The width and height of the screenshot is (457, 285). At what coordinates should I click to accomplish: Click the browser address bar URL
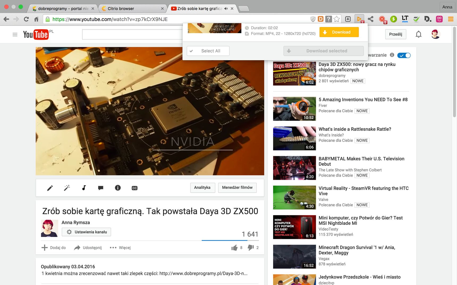110,19
